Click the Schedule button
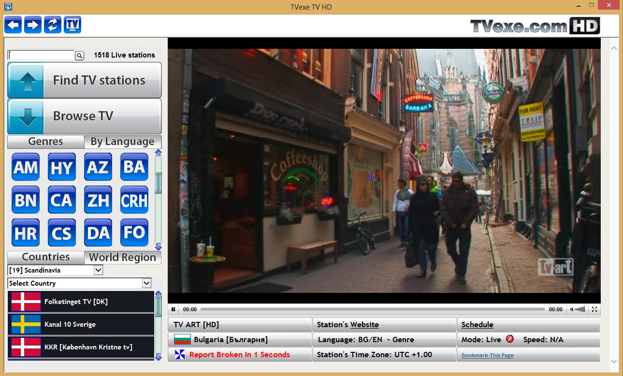The width and height of the screenshot is (623, 376). 477,325
